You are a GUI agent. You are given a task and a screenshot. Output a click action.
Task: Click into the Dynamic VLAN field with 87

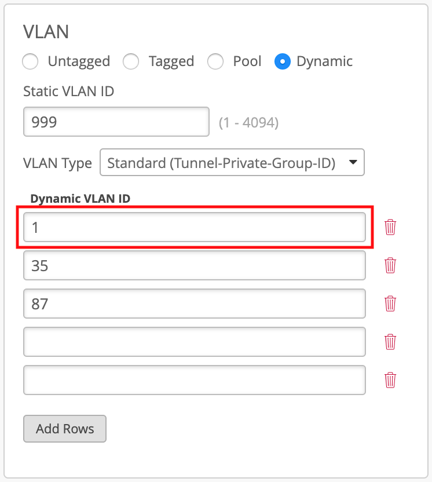click(x=195, y=304)
